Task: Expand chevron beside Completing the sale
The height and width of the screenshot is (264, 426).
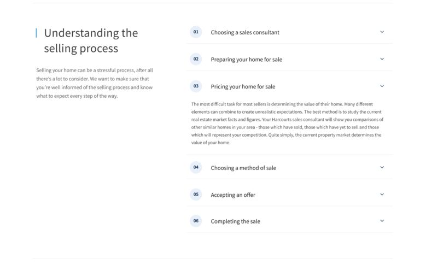Action: coord(382,221)
